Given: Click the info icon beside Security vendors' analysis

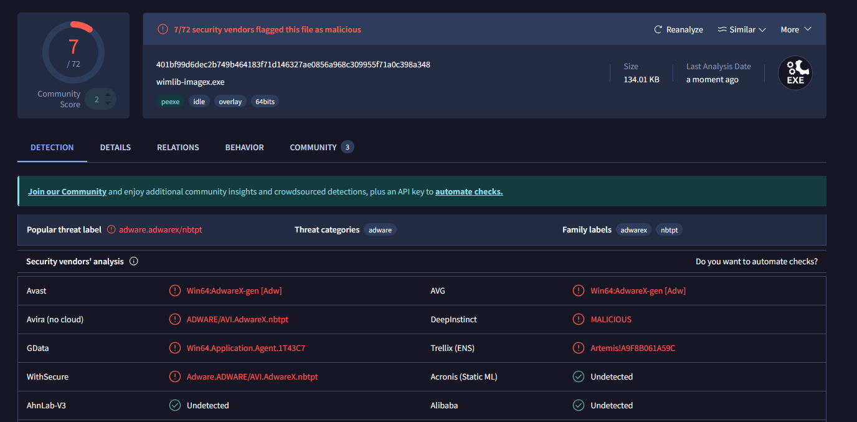Looking at the screenshot, I should click(x=134, y=261).
